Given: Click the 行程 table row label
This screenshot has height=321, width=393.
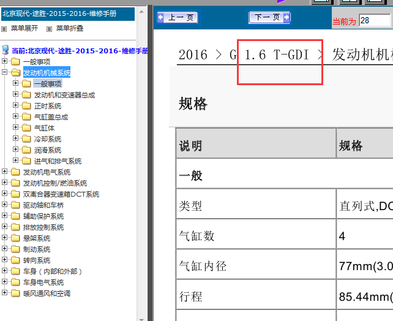Looking at the screenshot, I should (x=190, y=297).
